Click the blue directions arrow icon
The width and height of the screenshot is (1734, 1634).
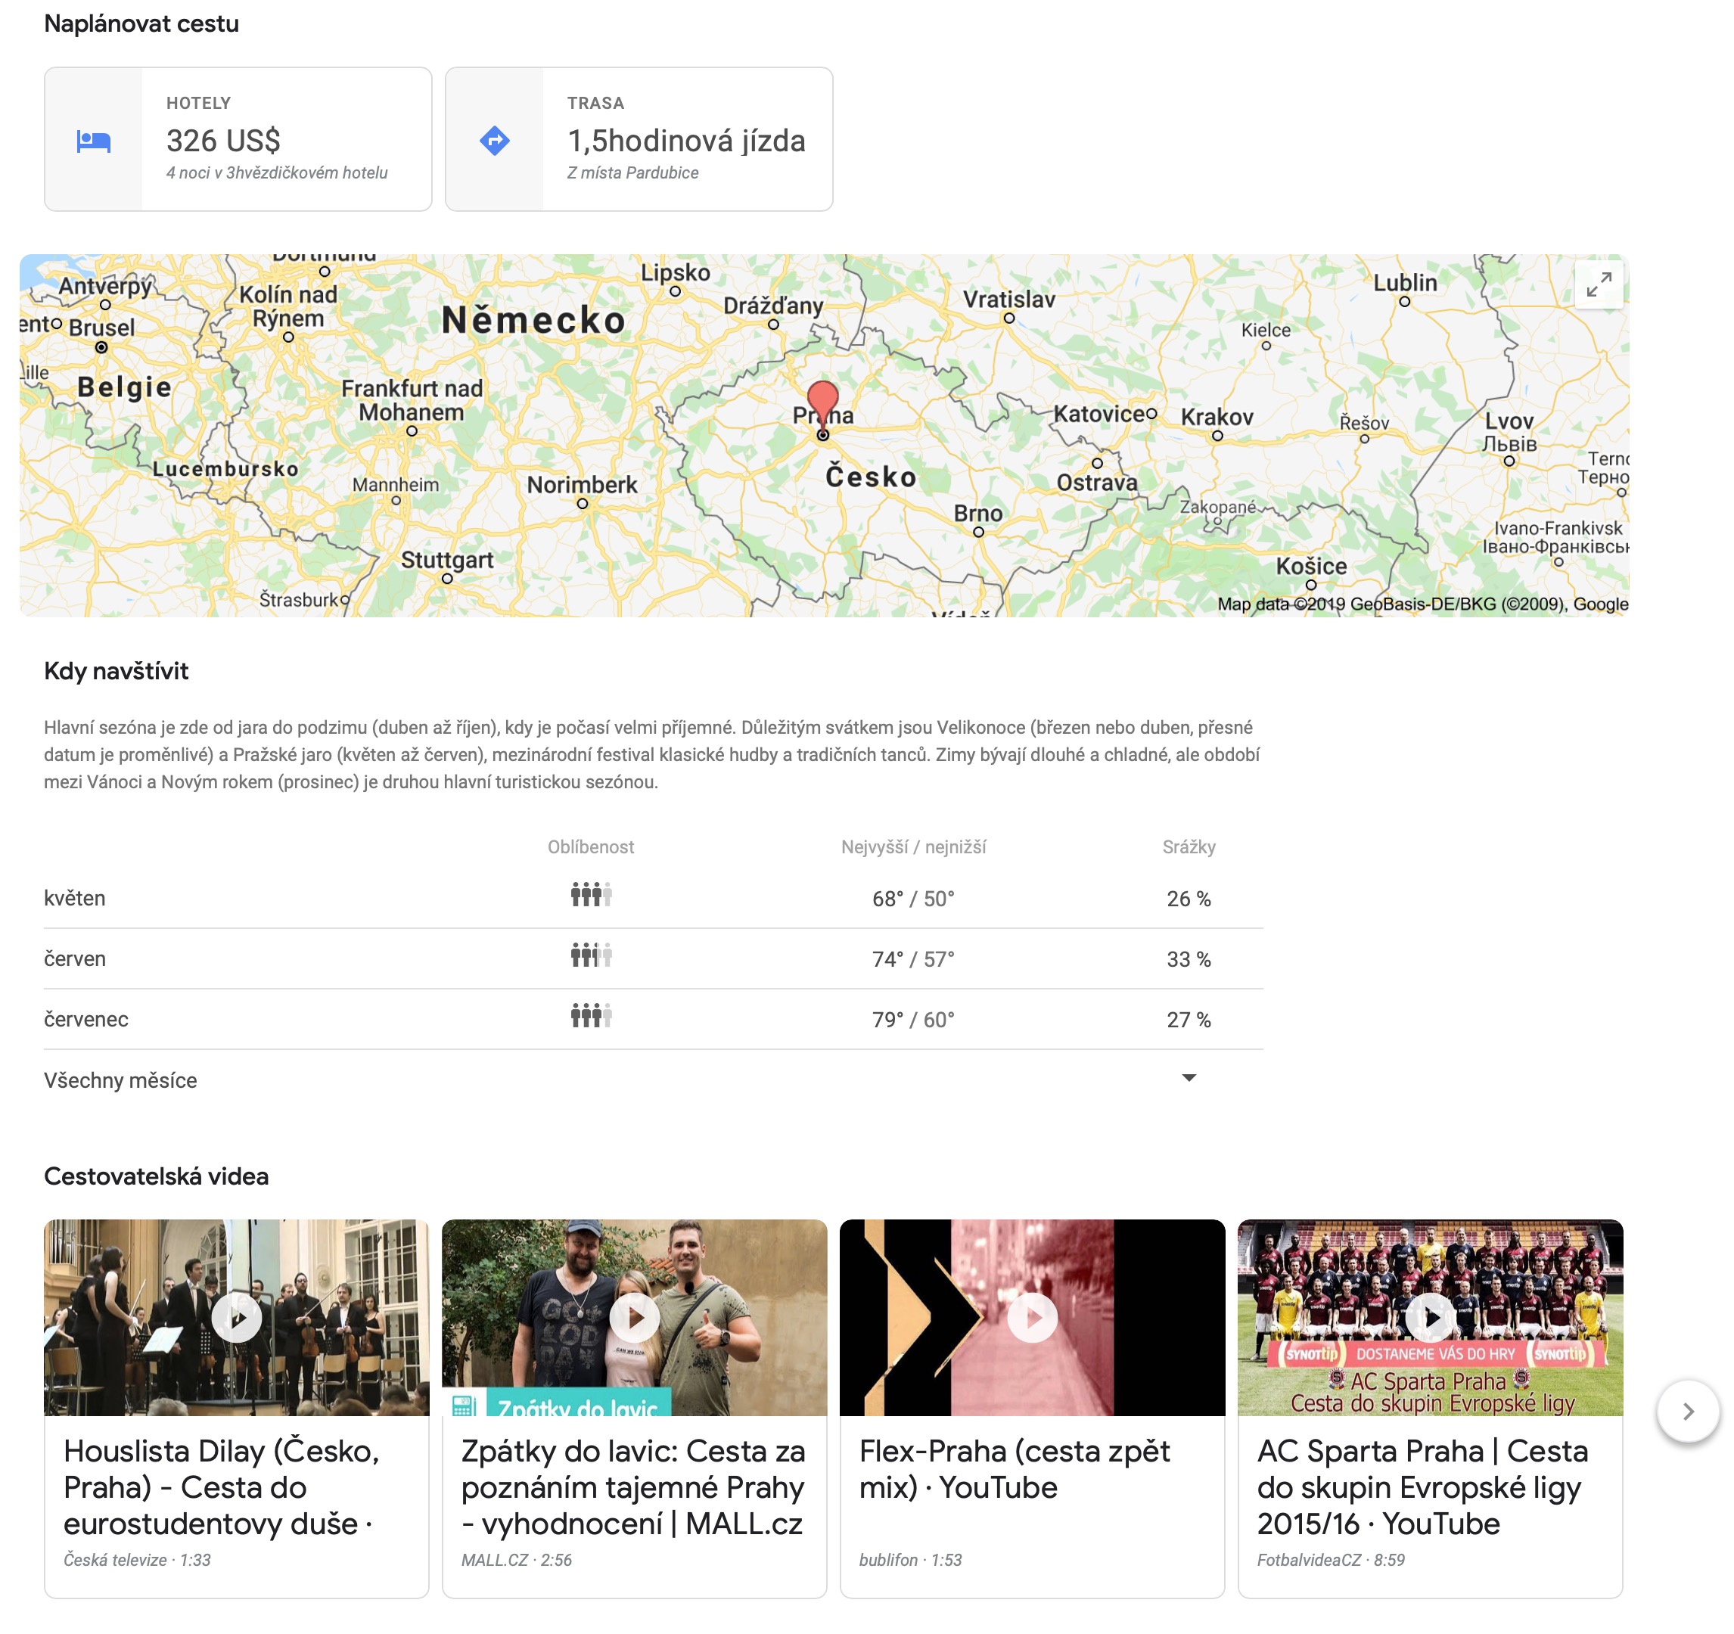495,141
